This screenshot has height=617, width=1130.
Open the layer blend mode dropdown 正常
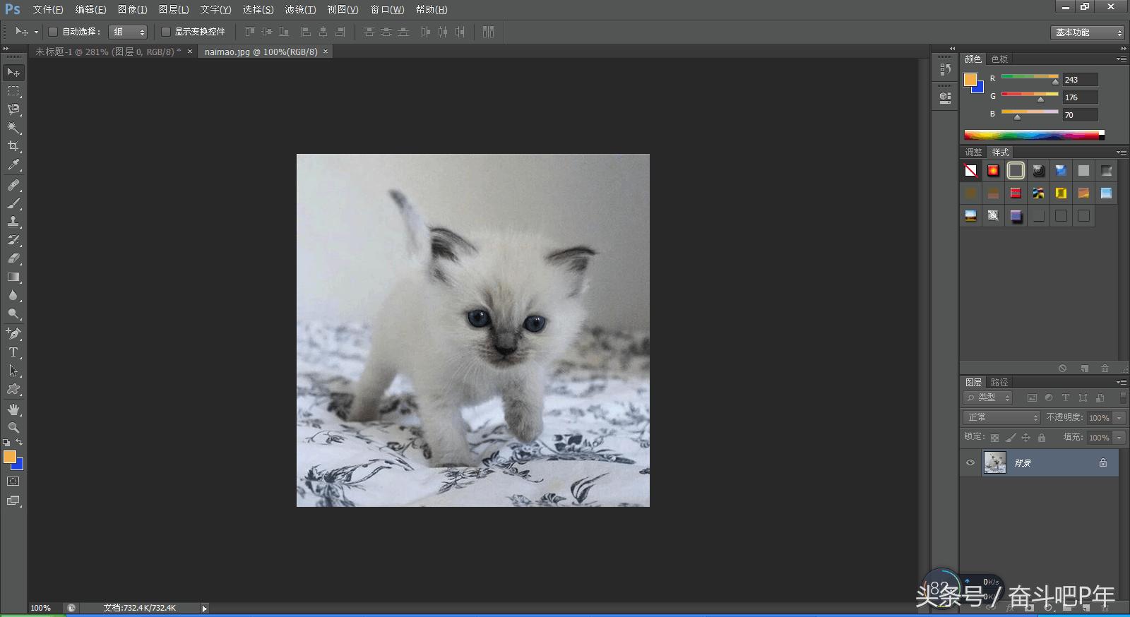(1001, 417)
